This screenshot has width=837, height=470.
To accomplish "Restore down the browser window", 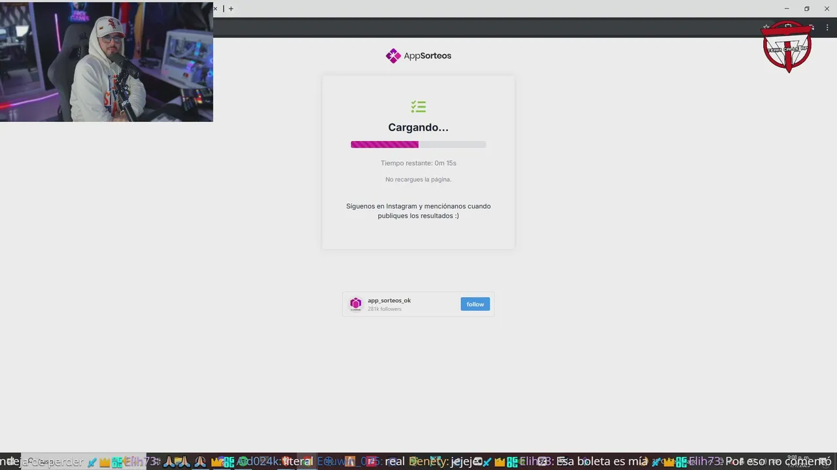I will [x=807, y=8].
